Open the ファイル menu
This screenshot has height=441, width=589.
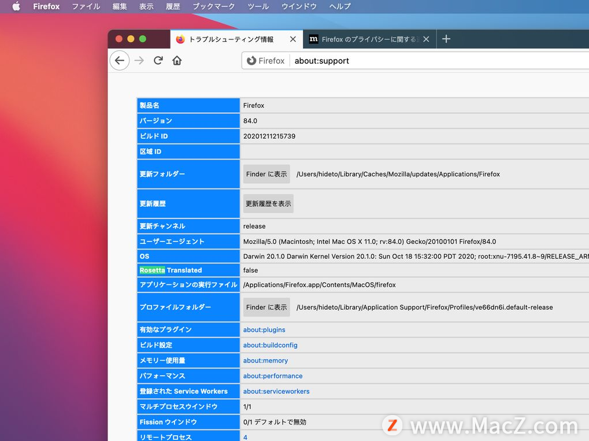tap(86, 6)
